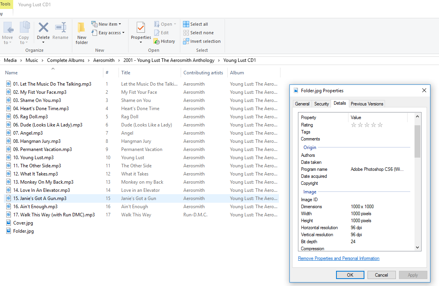Create a new folder with the New folder icon
439x286 pixels.
pos(82,28)
